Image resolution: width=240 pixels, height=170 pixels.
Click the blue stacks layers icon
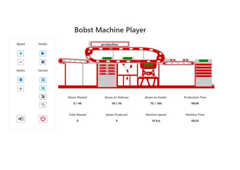pos(21,80)
